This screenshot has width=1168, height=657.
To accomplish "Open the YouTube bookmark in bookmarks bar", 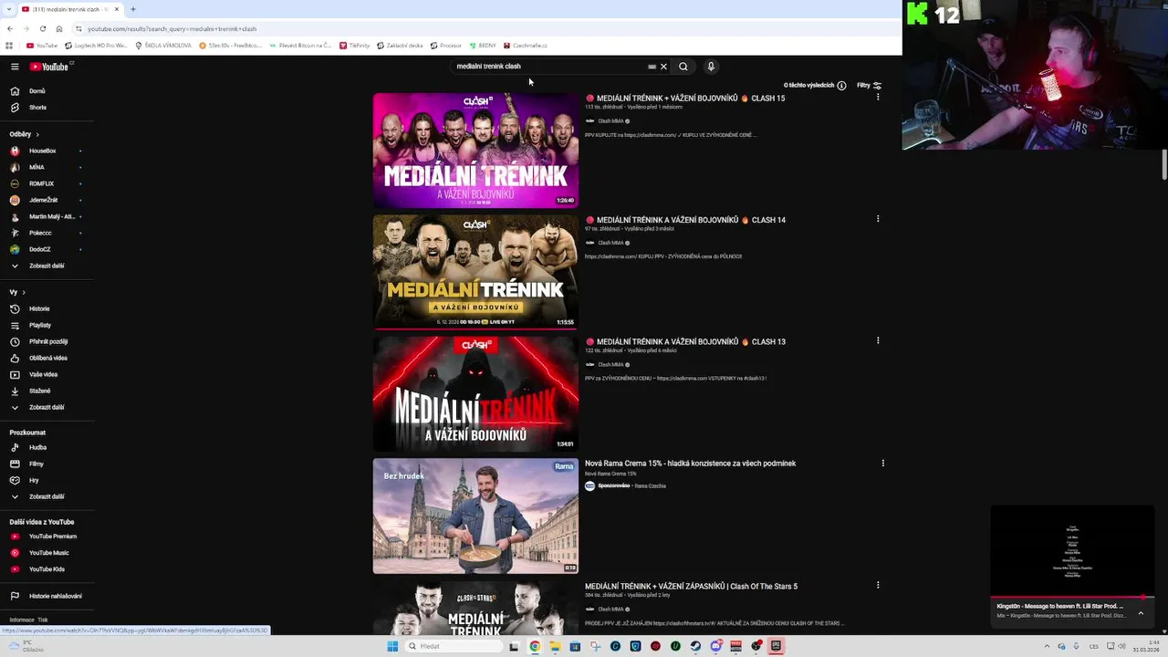I will coord(42,46).
